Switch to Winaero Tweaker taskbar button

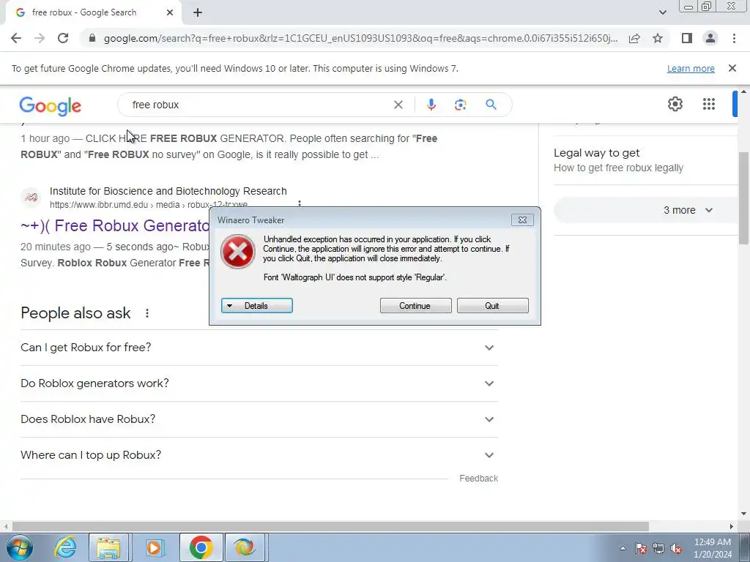coord(245,547)
